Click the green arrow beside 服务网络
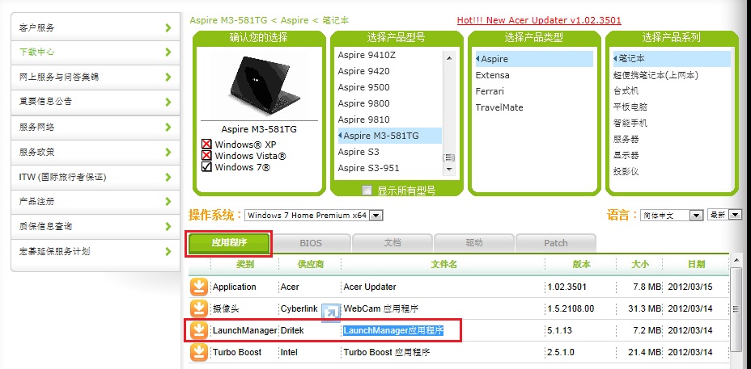 168,127
